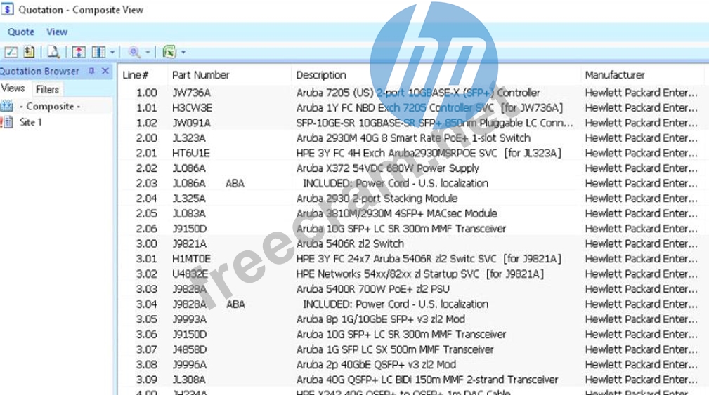Image resolution: width=709 pixels, height=395 pixels.
Task: Open the zoom dropdown arrow
Action: tap(148, 53)
